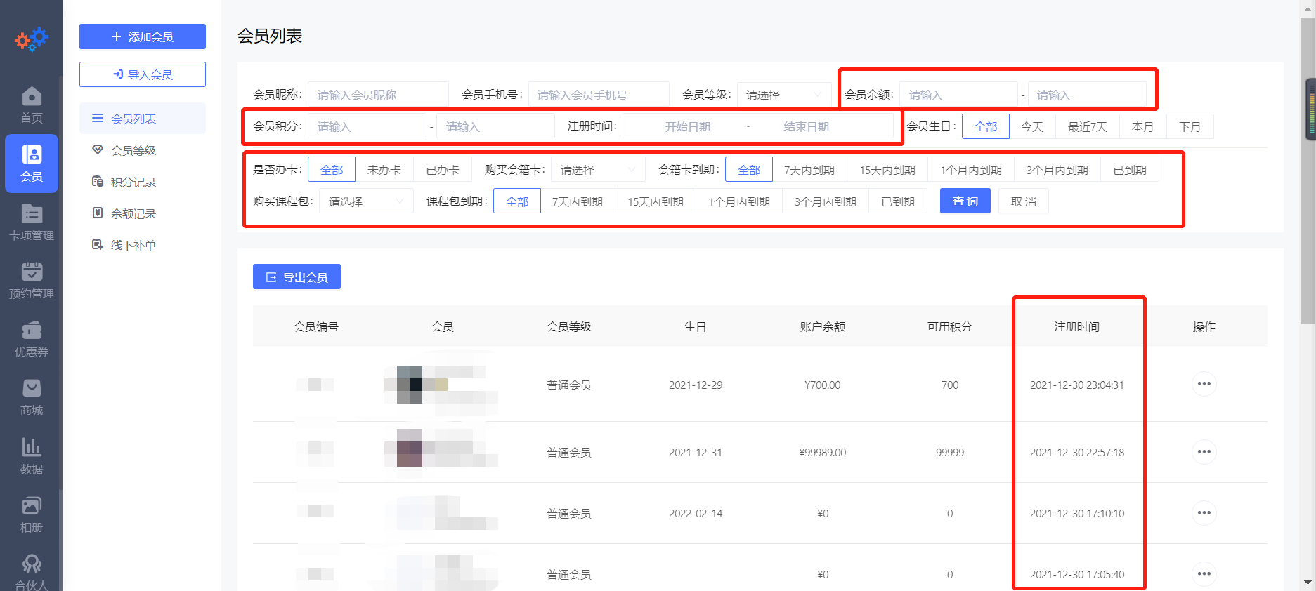Click avatar thumbnail of member with ¥99989.00 balance

tap(409, 448)
